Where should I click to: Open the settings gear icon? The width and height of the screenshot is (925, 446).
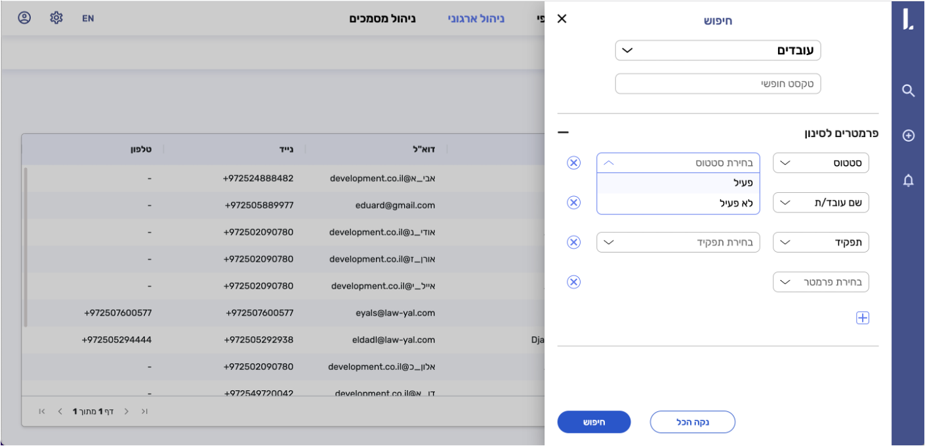pos(56,18)
